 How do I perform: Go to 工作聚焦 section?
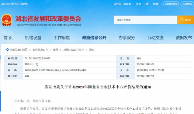click(62, 38)
